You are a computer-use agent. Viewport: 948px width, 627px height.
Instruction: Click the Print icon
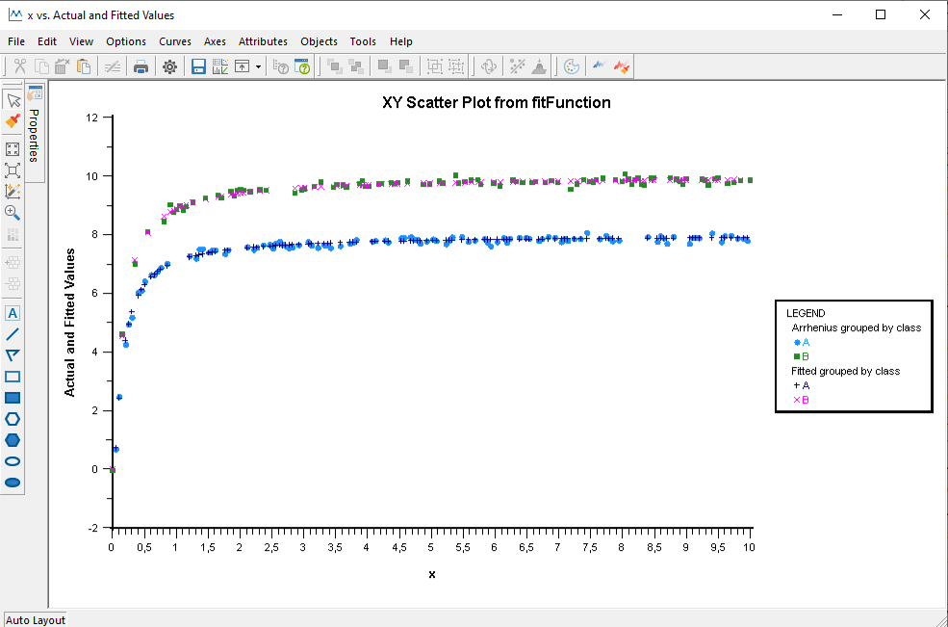tap(141, 66)
